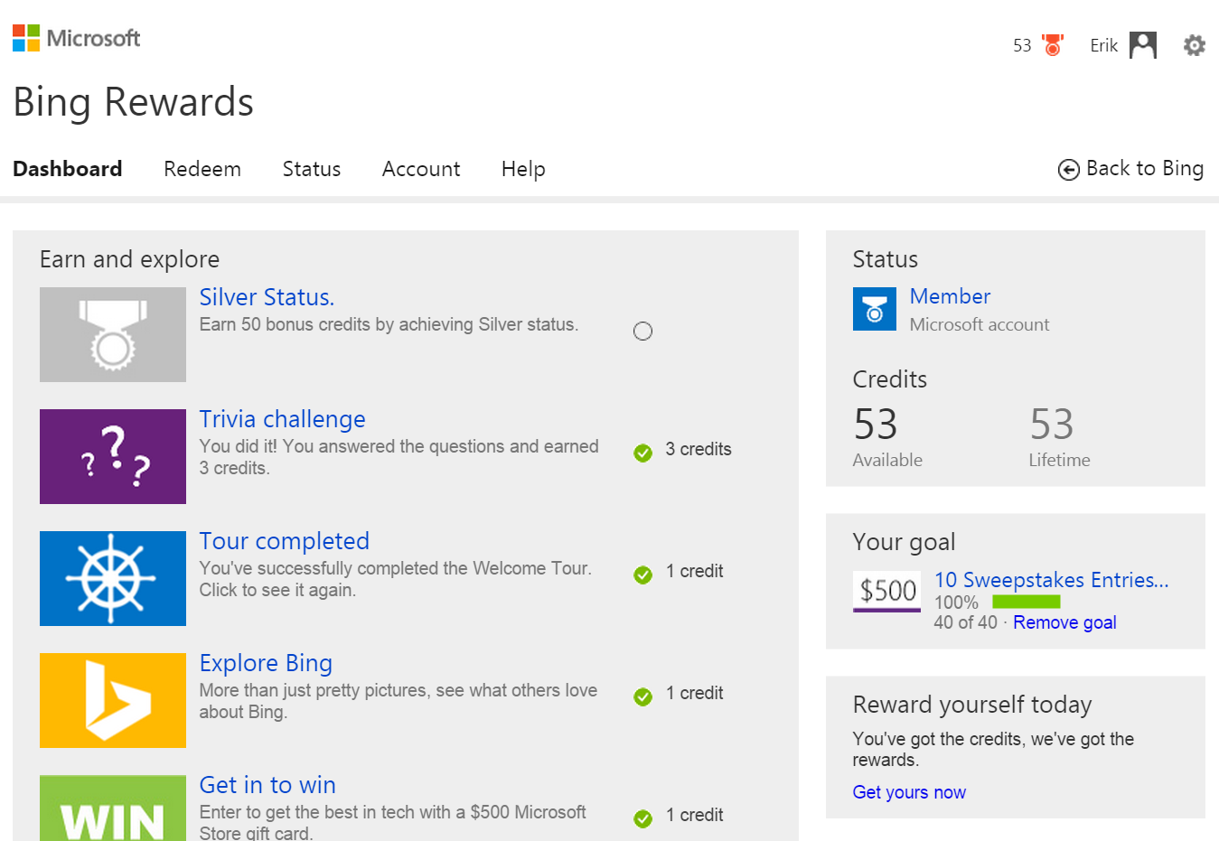Click the 'Microsoft account' text
The width and height of the screenshot is (1219, 841).
coord(980,324)
